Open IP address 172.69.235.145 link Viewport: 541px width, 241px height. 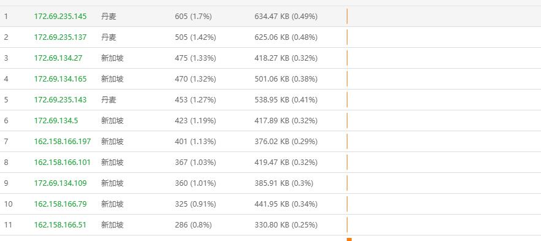[61, 16]
